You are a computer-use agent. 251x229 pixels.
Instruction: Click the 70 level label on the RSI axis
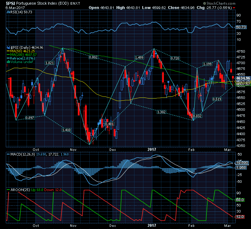239,21
